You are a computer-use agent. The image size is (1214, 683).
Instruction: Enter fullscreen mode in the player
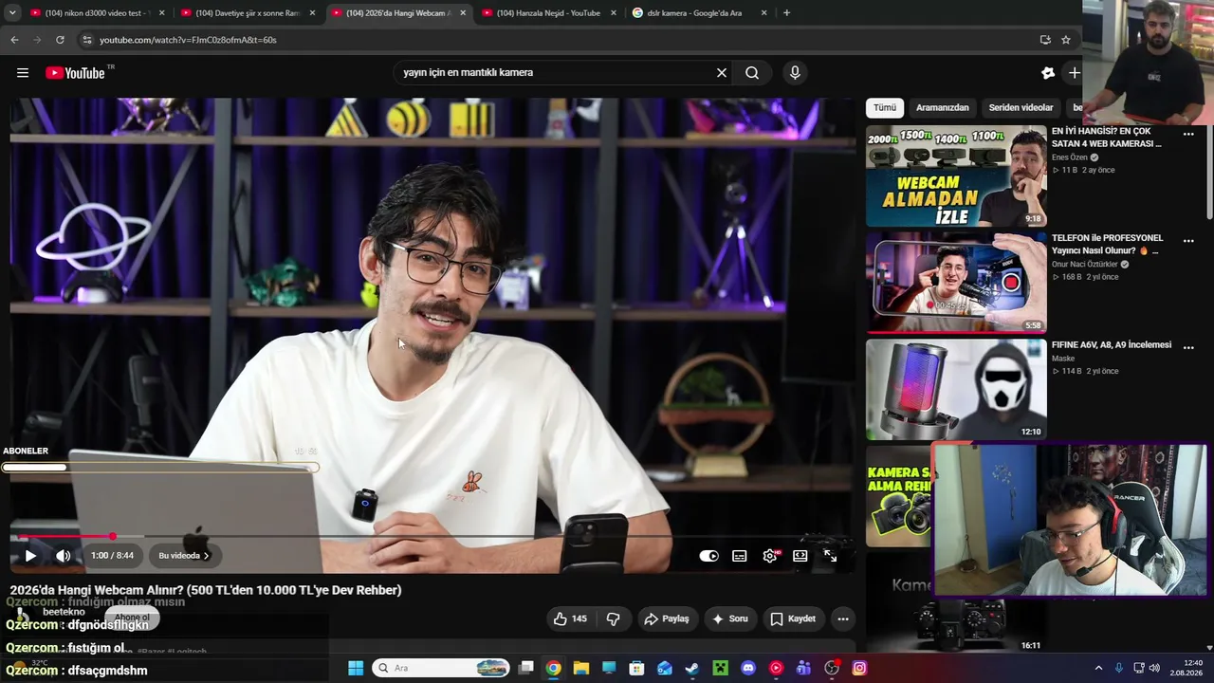click(x=831, y=556)
